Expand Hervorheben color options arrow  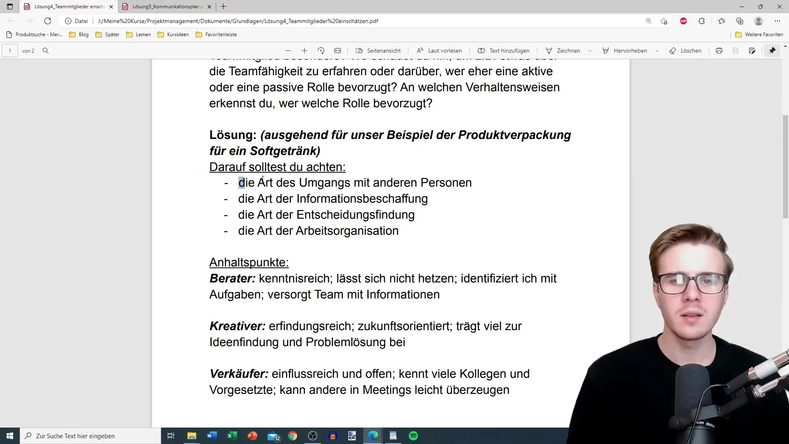[657, 51]
